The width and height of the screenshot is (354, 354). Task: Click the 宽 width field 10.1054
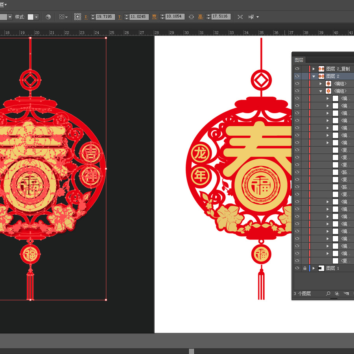coord(175,17)
